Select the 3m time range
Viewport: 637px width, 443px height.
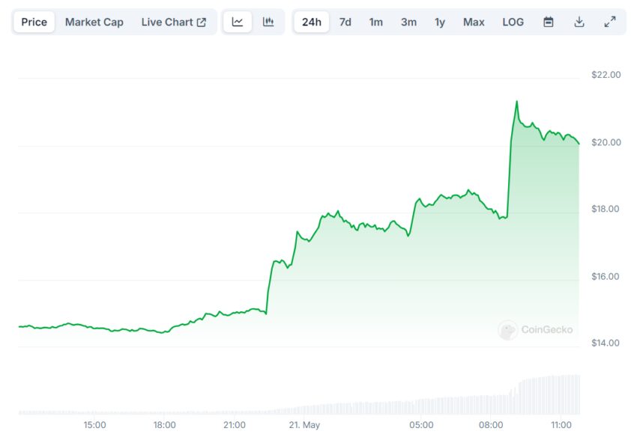coord(408,22)
